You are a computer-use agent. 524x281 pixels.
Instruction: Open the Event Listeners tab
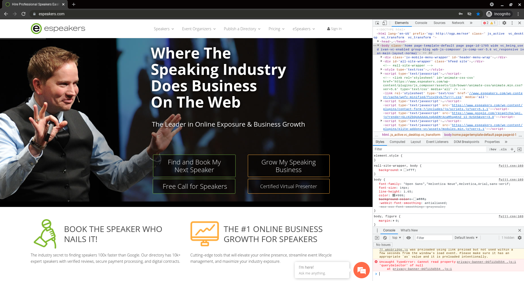coord(437,142)
